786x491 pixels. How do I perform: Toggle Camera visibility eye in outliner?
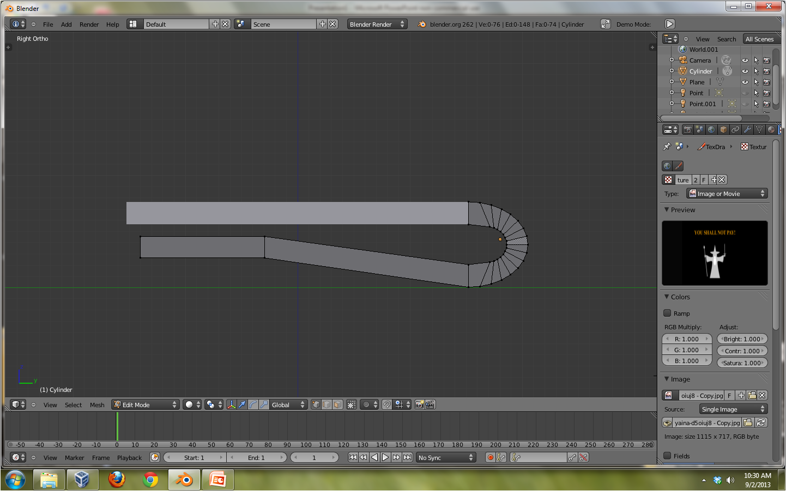pos(745,60)
